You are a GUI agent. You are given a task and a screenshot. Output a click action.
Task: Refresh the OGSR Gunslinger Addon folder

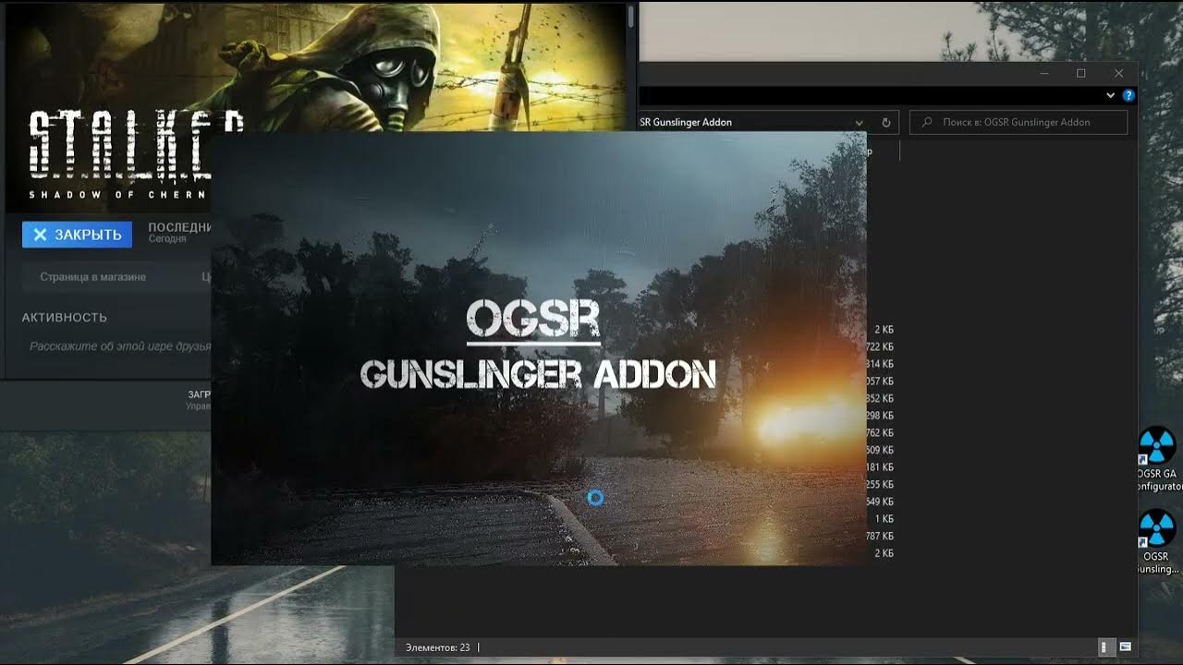(x=886, y=123)
